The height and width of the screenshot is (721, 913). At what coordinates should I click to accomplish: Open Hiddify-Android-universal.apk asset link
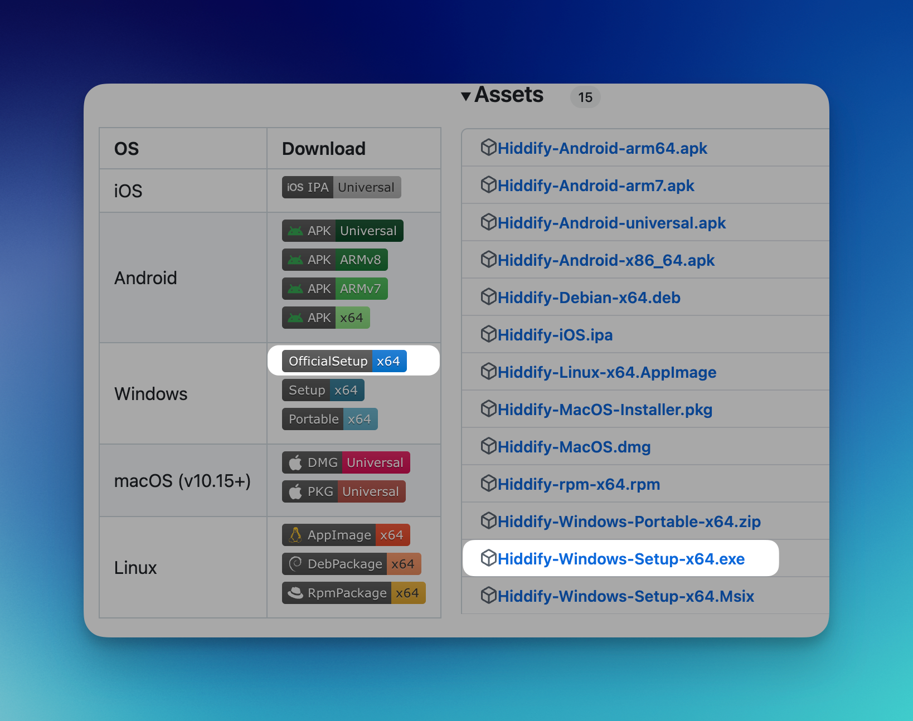[611, 223]
